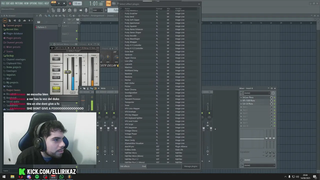The width and height of the screenshot is (320, 180).
Task: Select the playlist zoom magnifier tool
Action: pyautogui.click(x=70, y=16)
